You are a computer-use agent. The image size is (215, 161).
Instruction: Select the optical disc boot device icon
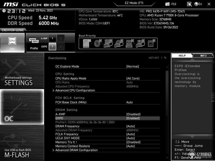pyautogui.click(x=98, y=43)
